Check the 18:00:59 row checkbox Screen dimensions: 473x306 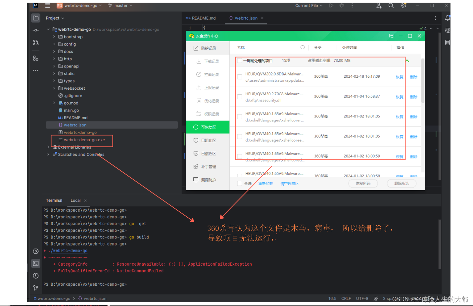[240, 156]
